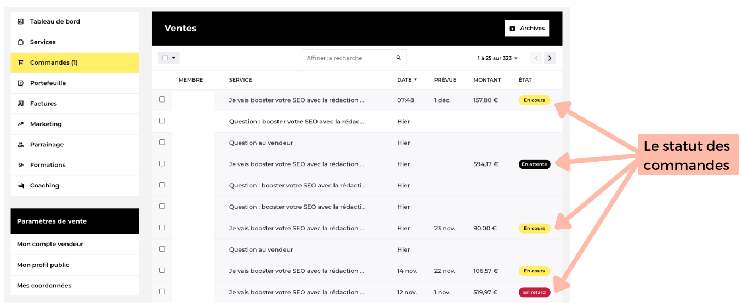Click the Formations graduation cap icon

(x=21, y=165)
